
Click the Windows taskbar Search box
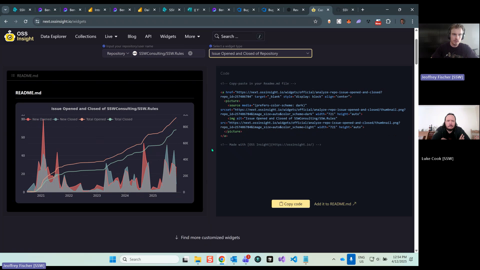tap(149, 259)
